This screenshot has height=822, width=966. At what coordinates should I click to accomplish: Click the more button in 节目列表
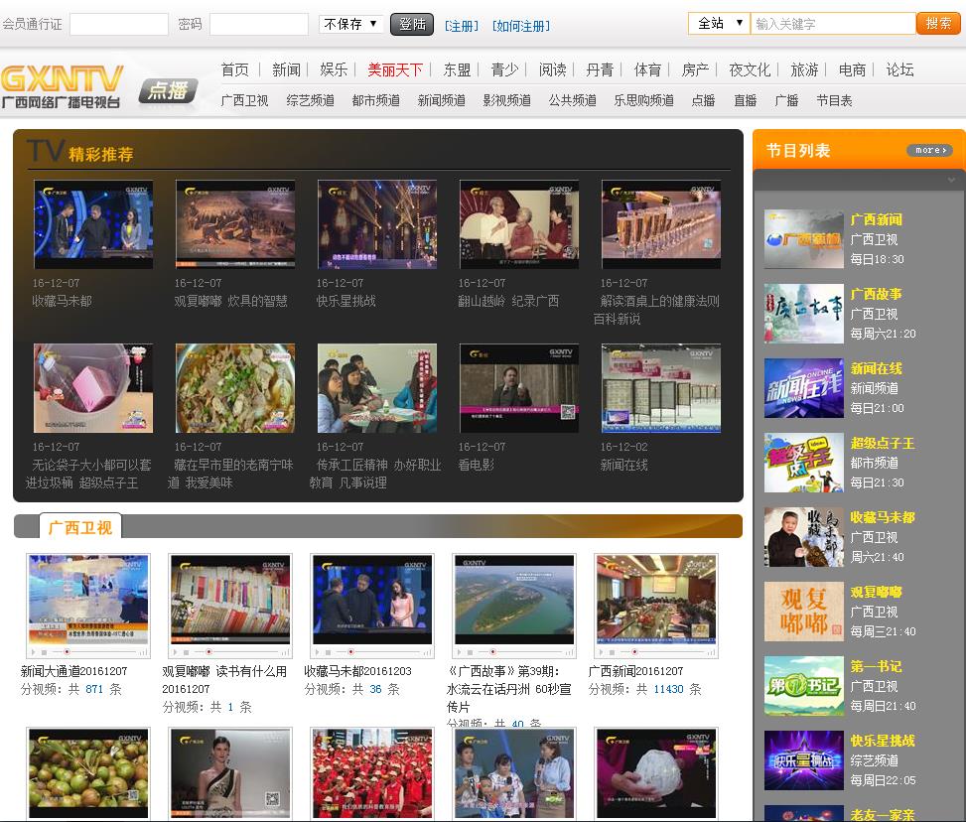[x=929, y=150]
